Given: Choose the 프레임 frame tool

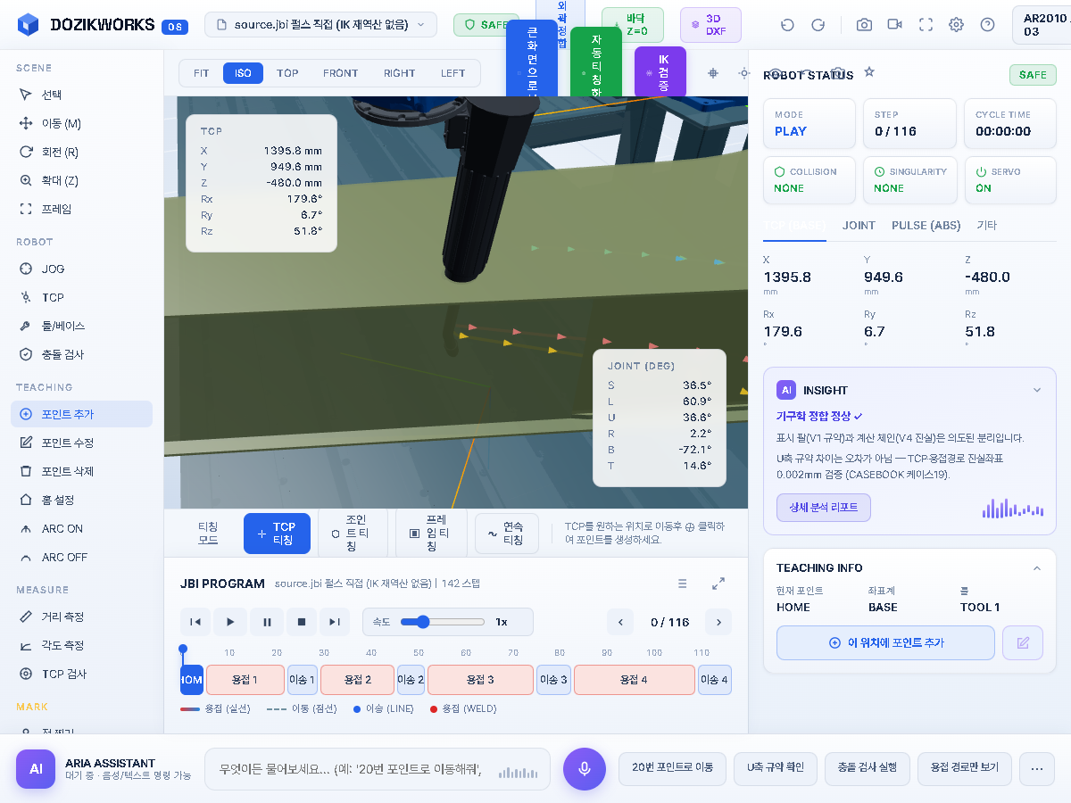Looking at the screenshot, I should [x=81, y=209].
